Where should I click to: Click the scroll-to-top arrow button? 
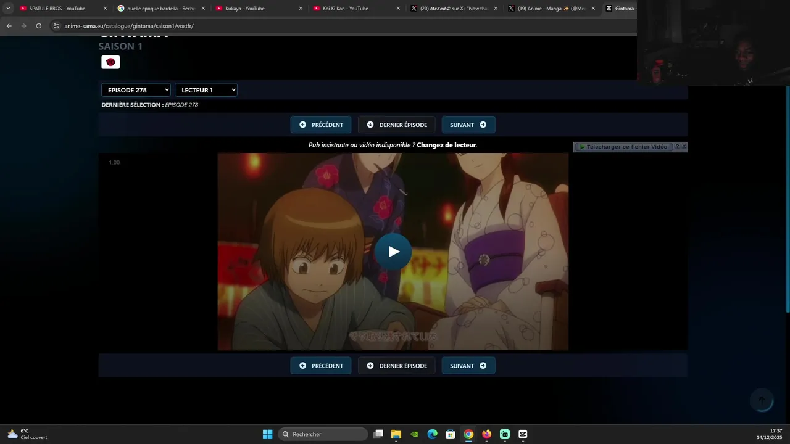(x=762, y=401)
